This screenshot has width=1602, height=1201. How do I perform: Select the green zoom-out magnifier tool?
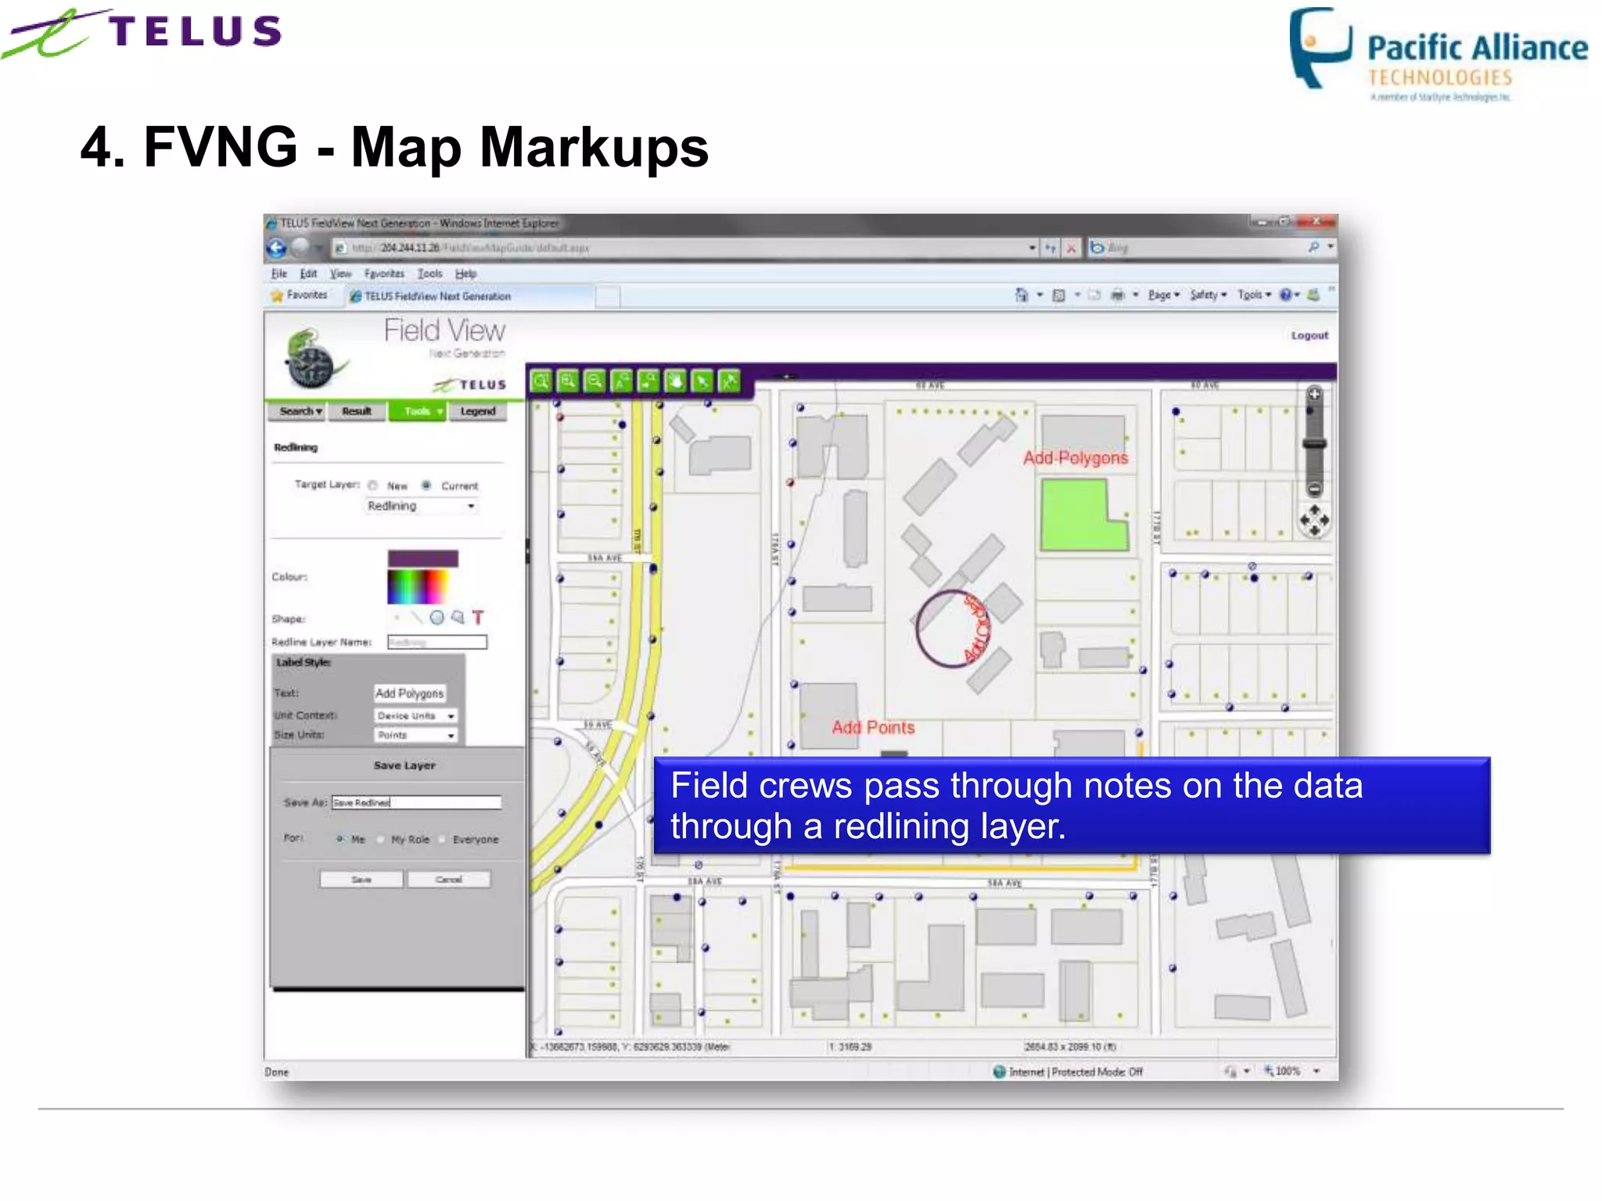[x=594, y=382]
